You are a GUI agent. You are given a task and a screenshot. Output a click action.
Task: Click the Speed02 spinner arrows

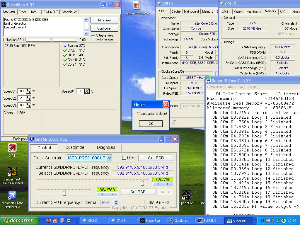[x=28, y=98]
